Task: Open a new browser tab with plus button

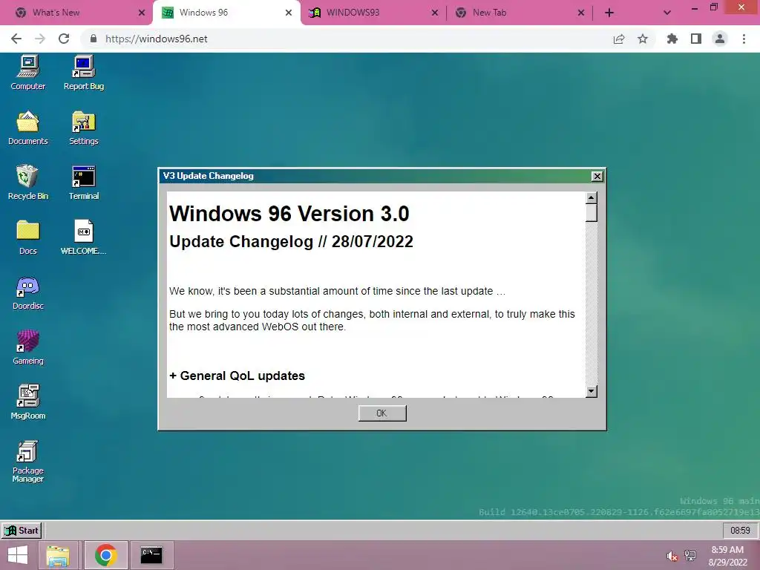Action: (609, 13)
